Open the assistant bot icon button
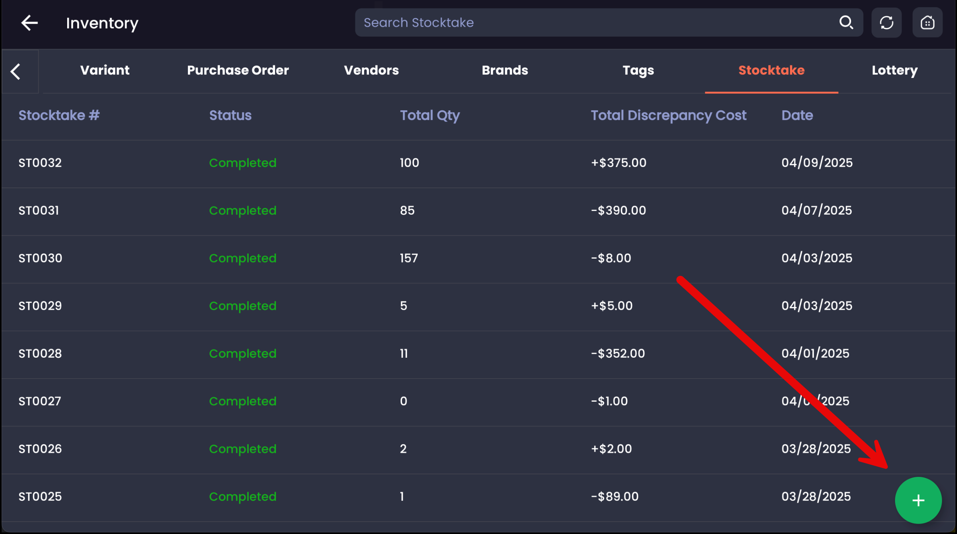The width and height of the screenshot is (957, 534). tap(927, 23)
